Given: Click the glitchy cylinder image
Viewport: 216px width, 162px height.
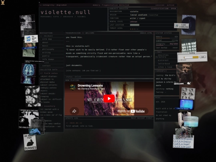Looking at the screenshot, I should click(191, 121).
